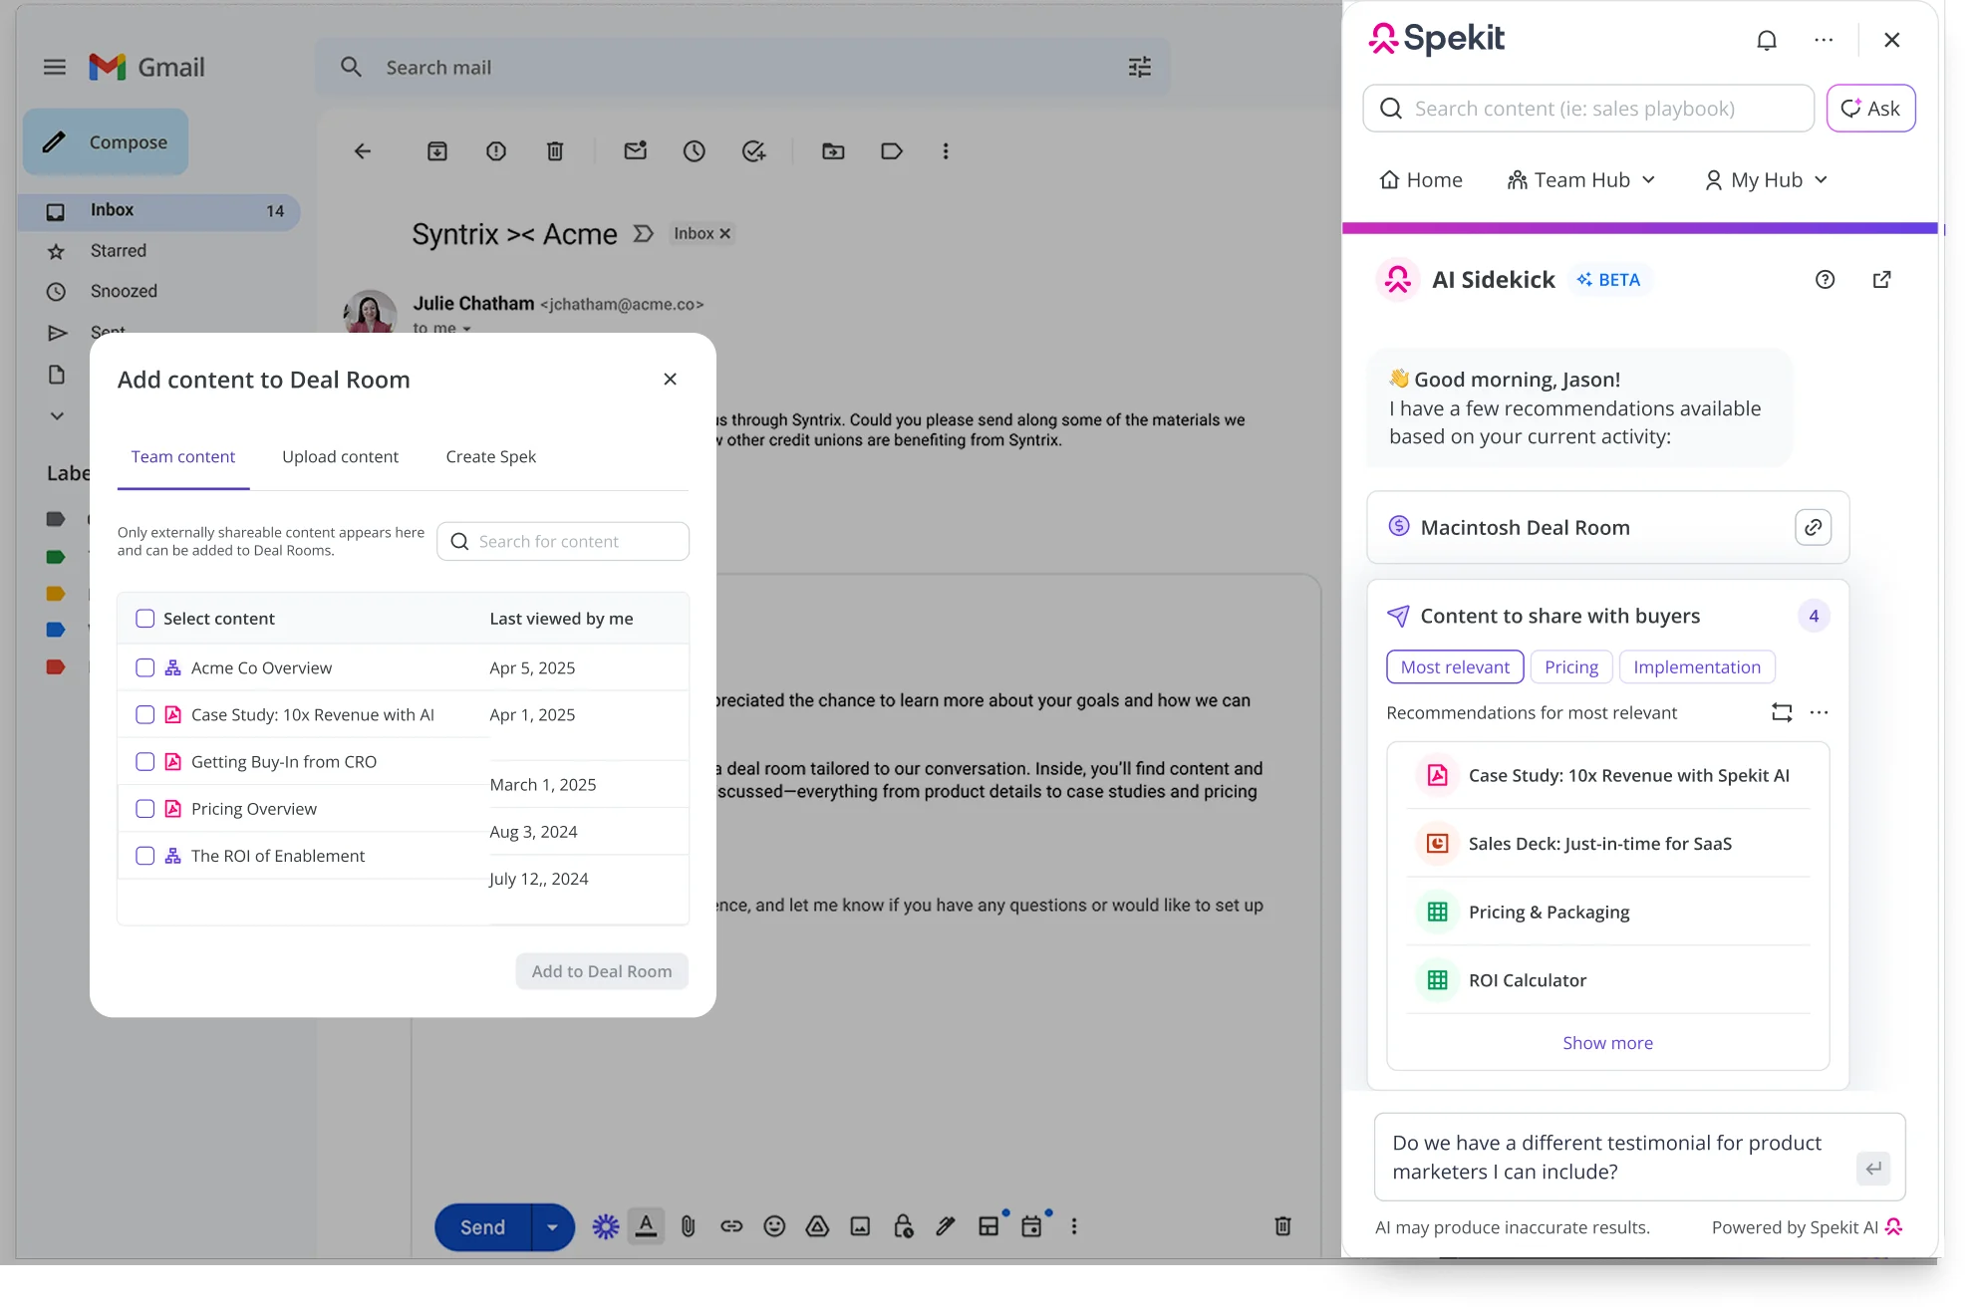The width and height of the screenshot is (1973, 1315).
Task: Open search filter options in the Gmail search bar
Action: click(x=1140, y=67)
